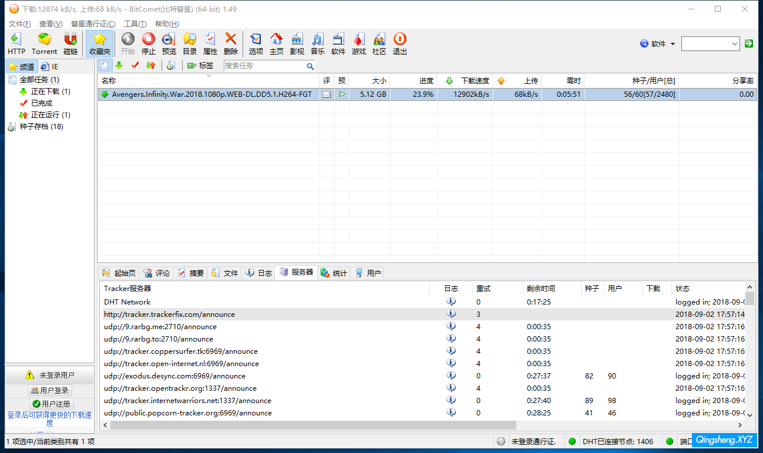Open the 软件 search-type dropdown
Viewport: 763px width, 453px height.
click(658, 43)
